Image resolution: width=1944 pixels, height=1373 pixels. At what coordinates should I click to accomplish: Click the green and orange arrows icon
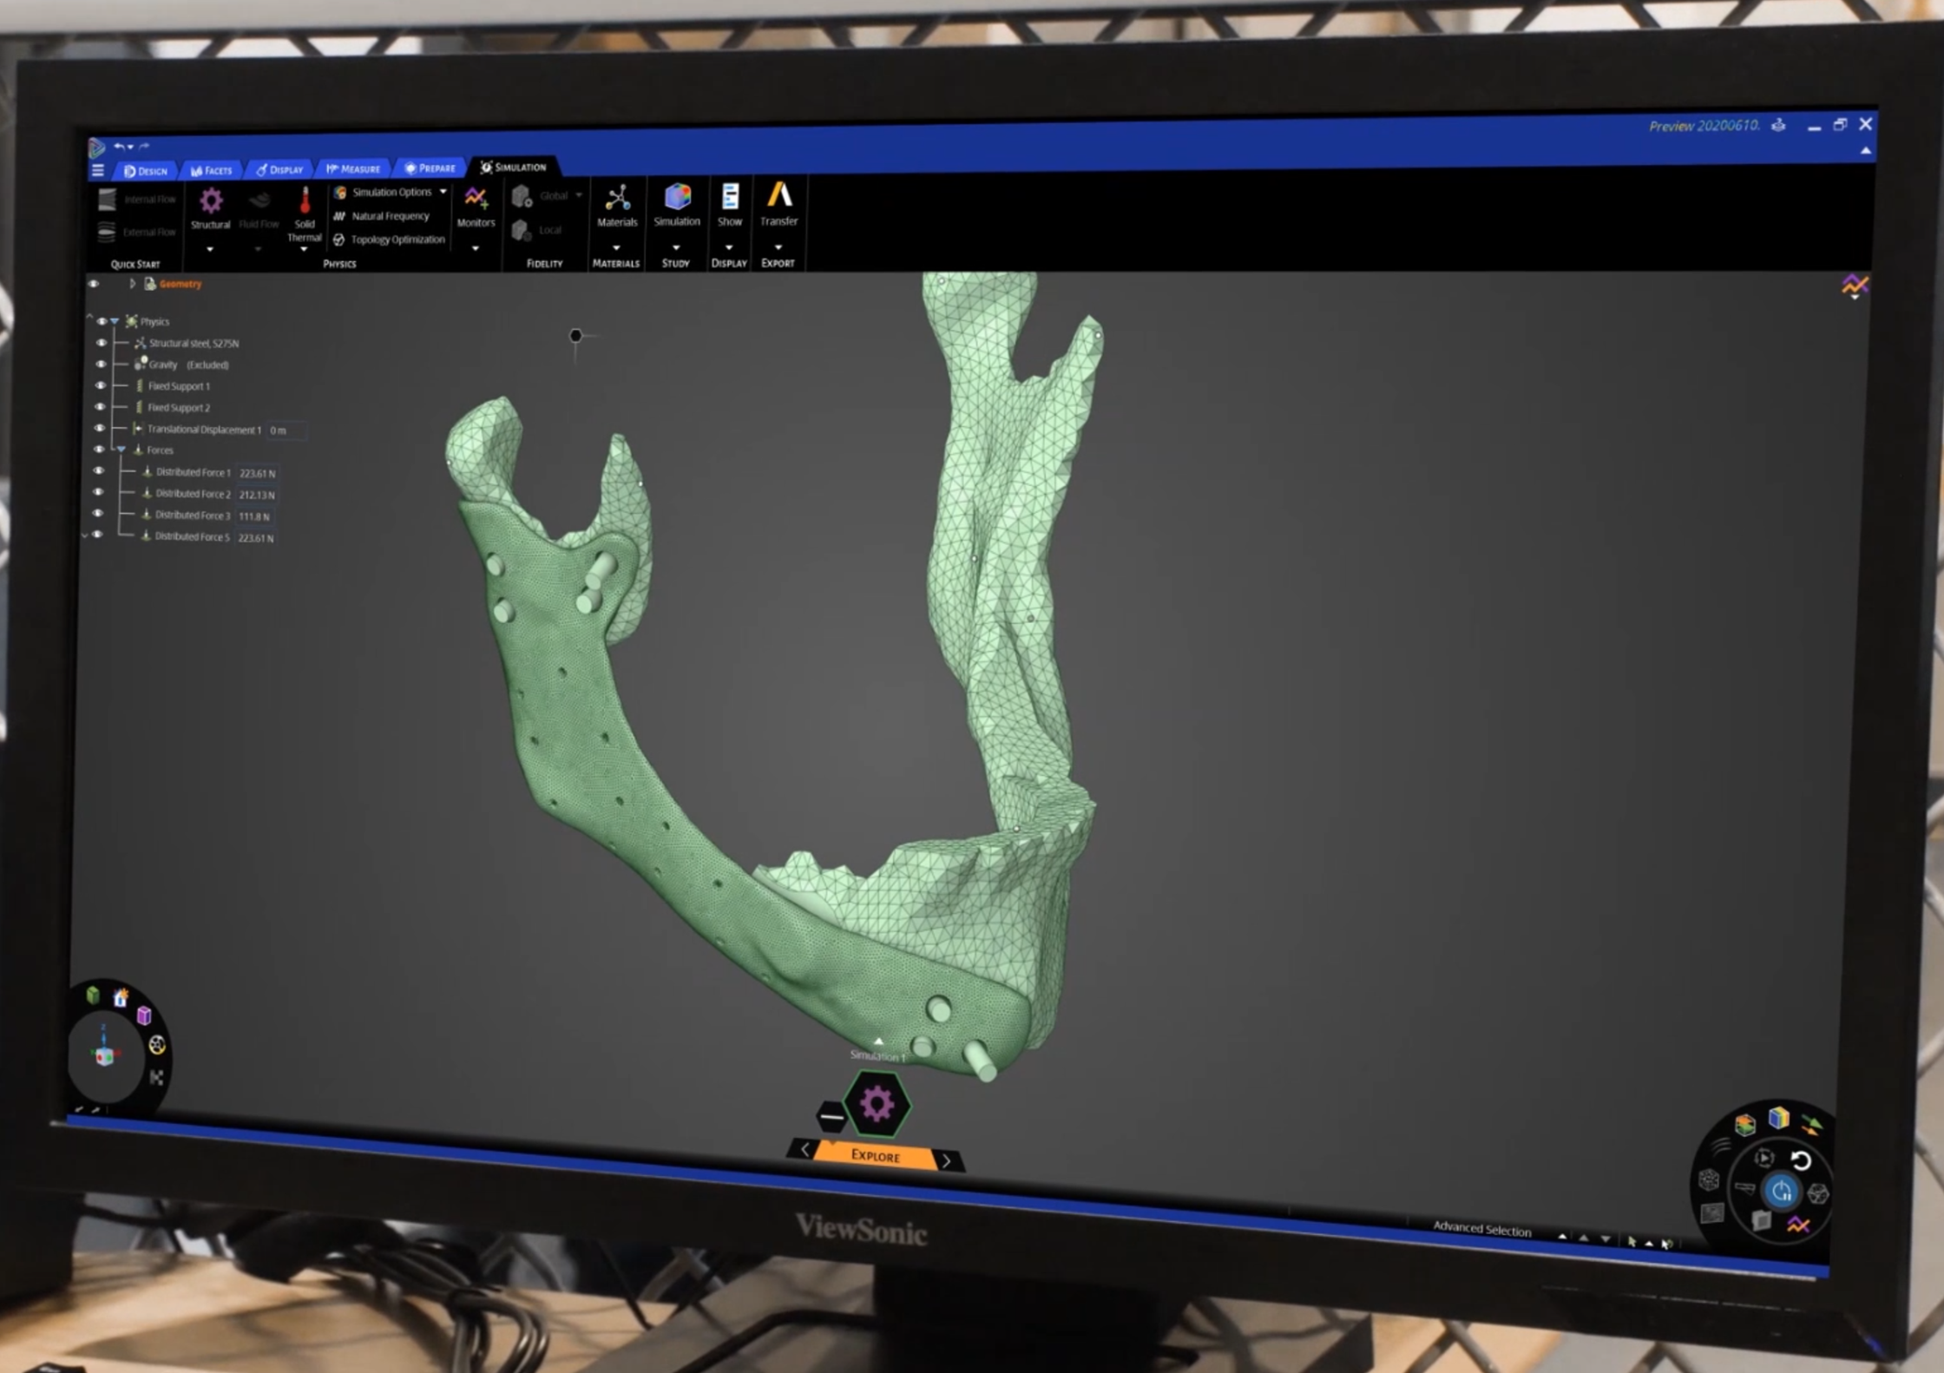click(1811, 1126)
